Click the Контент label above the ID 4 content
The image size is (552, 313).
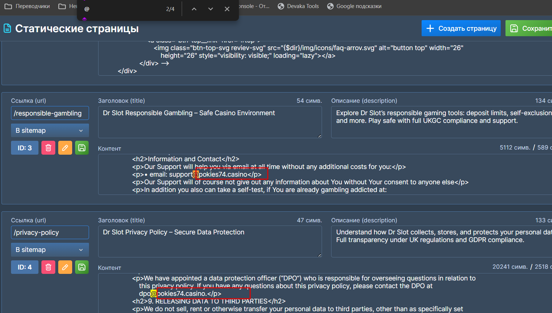point(110,268)
